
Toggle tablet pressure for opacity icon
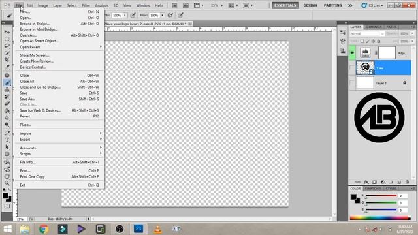click(x=133, y=15)
